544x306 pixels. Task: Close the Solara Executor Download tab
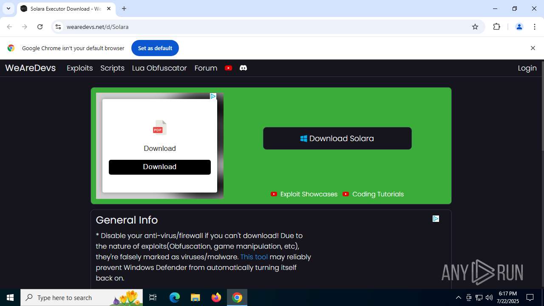(109, 8)
